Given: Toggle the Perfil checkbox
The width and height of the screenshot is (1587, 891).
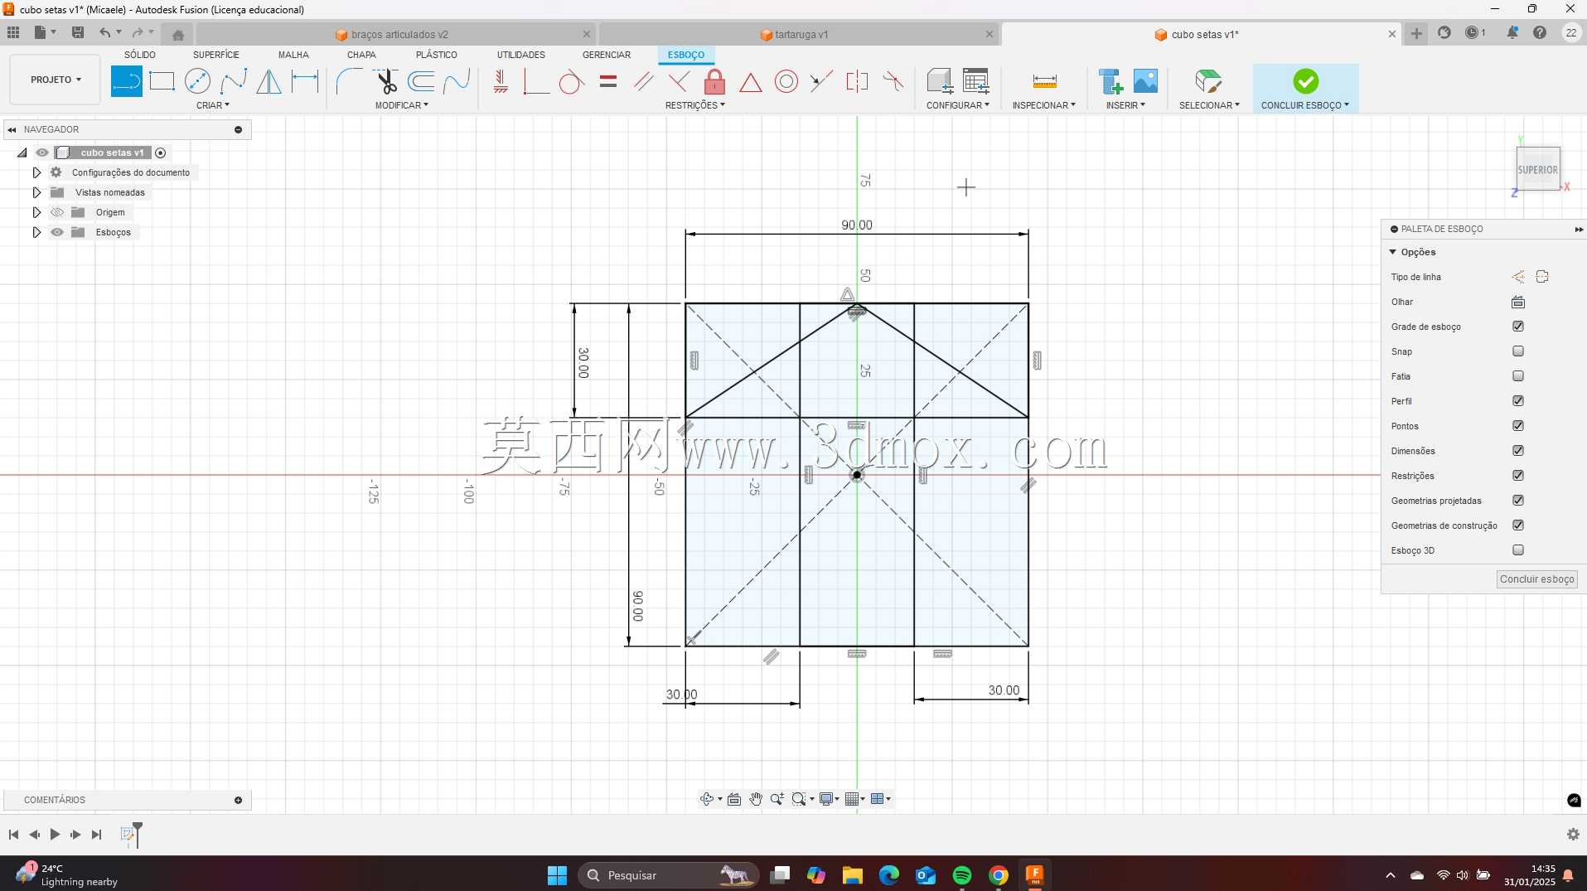Looking at the screenshot, I should (x=1518, y=401).
